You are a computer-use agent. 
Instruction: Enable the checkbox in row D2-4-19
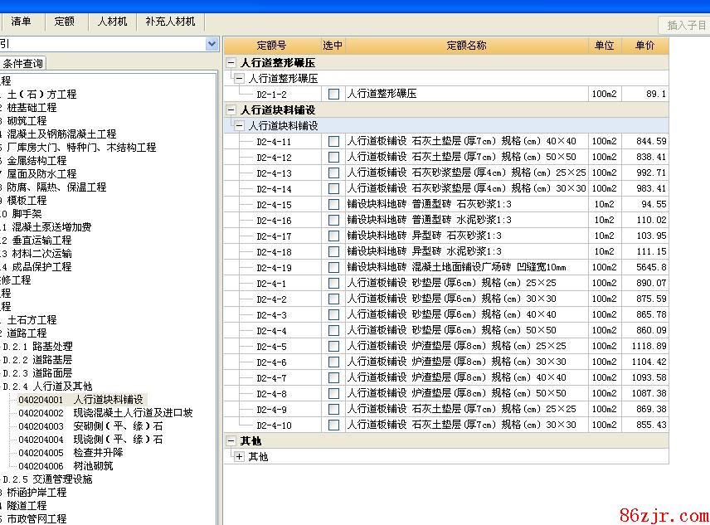coord(333,268)
